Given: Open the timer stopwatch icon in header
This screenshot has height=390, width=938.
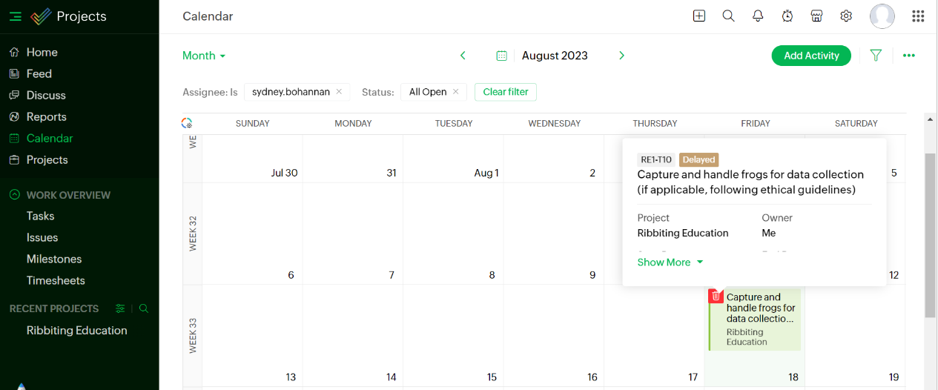Looking at the screenshot, I should point(787,16).
